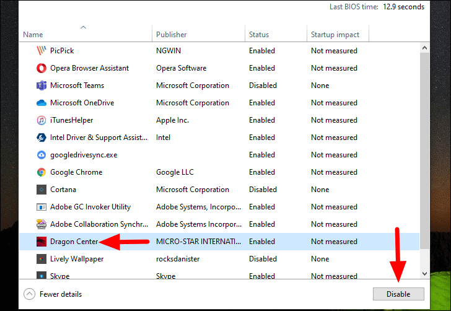Click the Adobe GC Invoker Utility icon

click(x=41, y=207)
